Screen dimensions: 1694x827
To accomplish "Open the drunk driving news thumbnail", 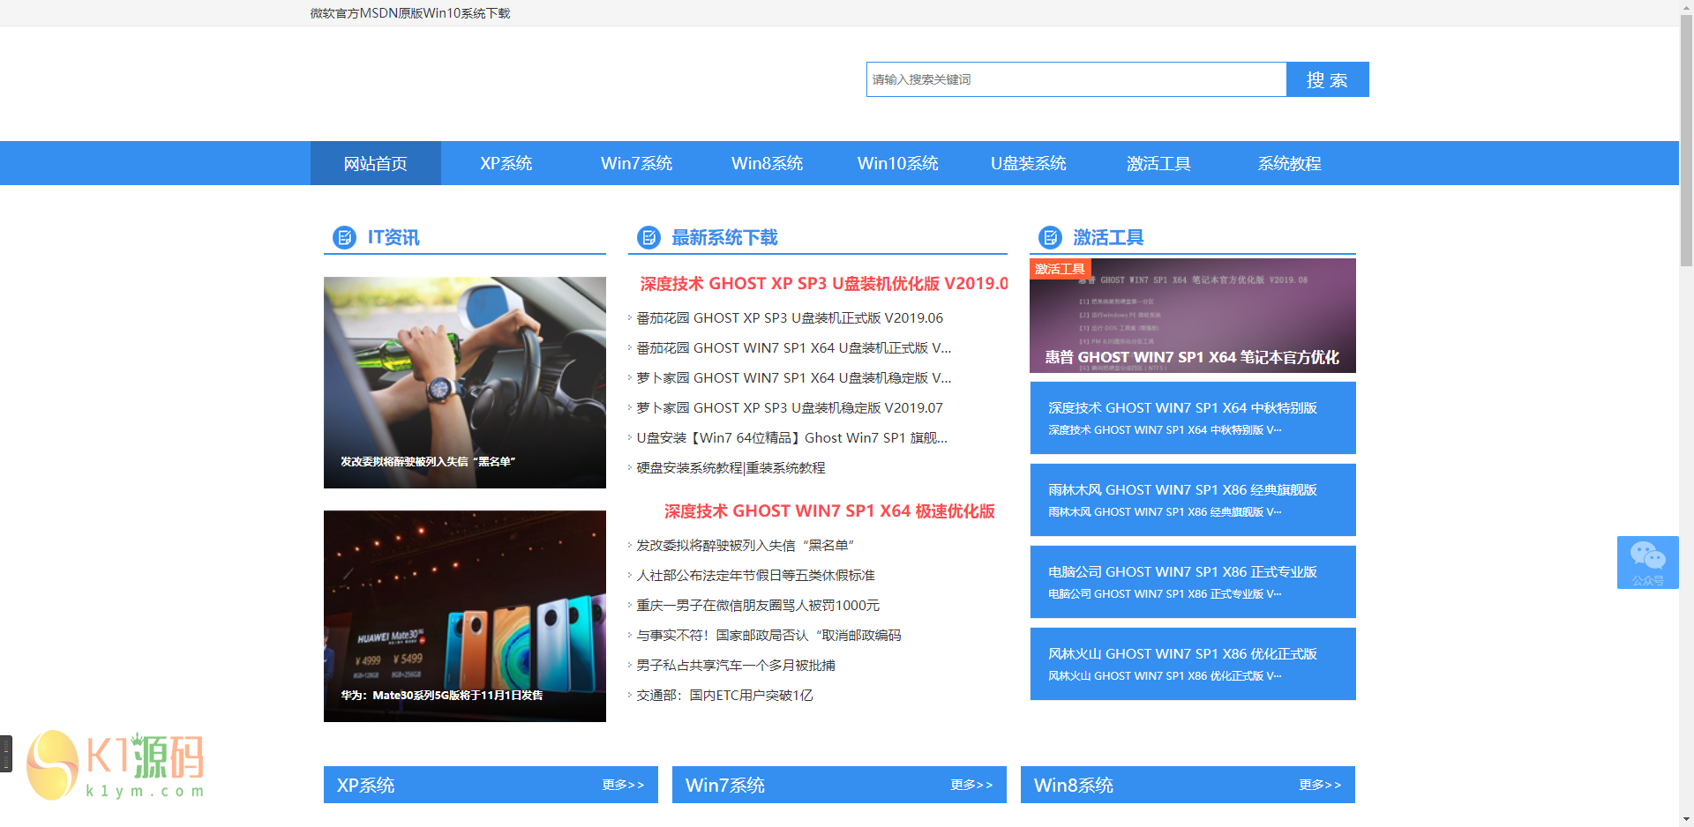I will (464, 382).
